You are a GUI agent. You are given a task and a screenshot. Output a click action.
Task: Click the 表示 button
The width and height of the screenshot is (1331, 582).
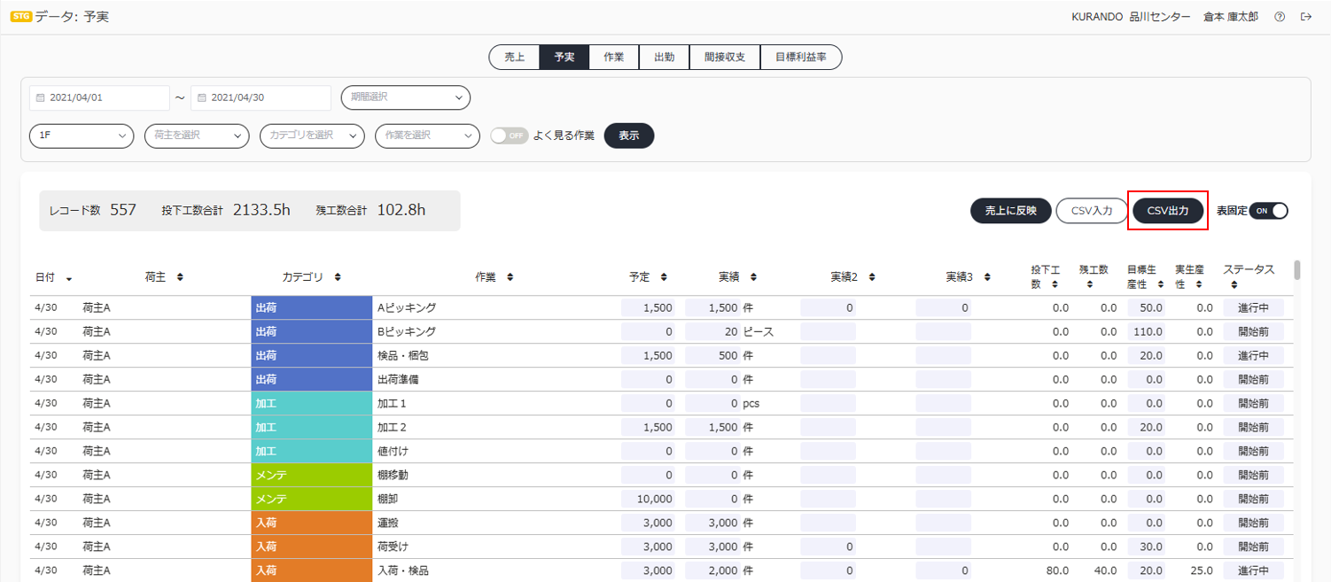point(629,136)
